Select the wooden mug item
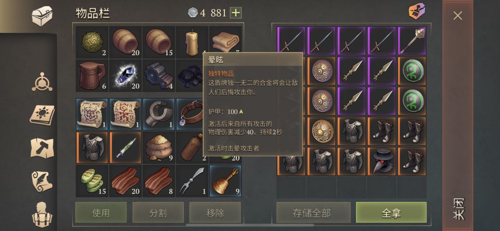This screenshot has width=500, height=231. (x=92, y=75)
